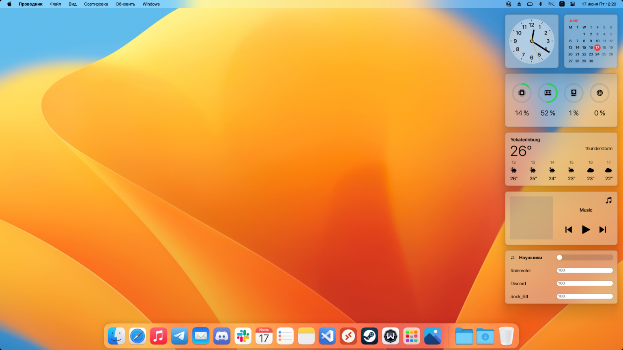Switch audio output device next to Наушники
This screenshot has height=350, width=623.
tap(513, 258)
